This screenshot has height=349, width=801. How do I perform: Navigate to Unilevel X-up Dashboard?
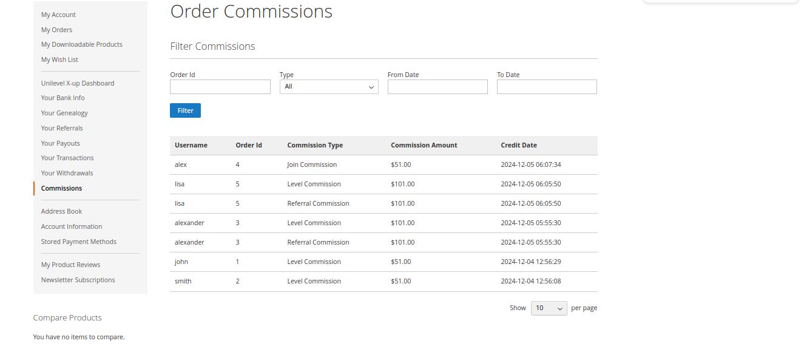78,83
